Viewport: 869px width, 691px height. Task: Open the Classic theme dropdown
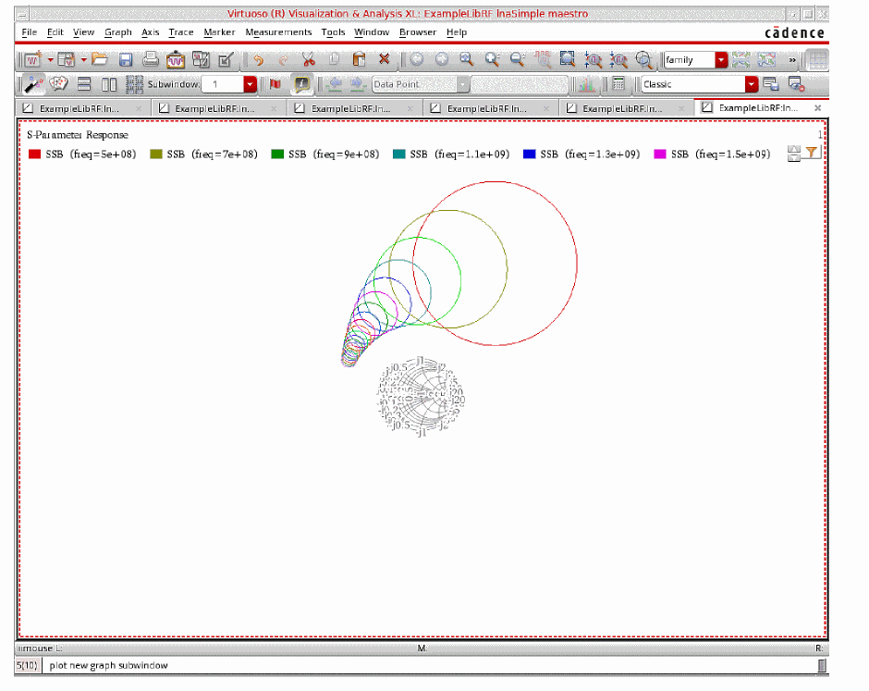pos(751,84)
